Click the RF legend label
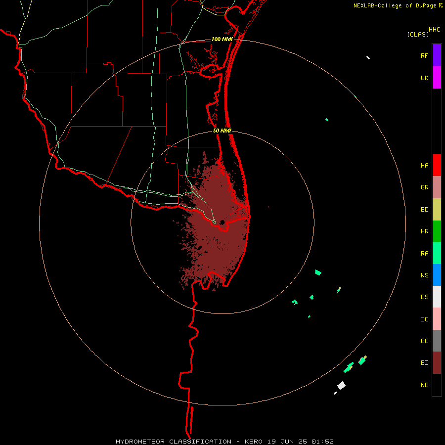The height and width of the screenshot is (445, 445). click(x=424, y=55)
